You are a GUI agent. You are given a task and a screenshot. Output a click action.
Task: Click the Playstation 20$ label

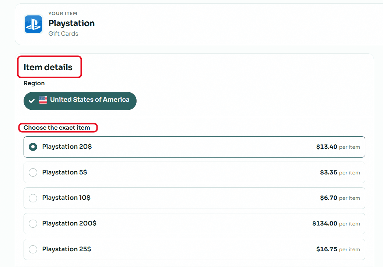click(67, 147)
